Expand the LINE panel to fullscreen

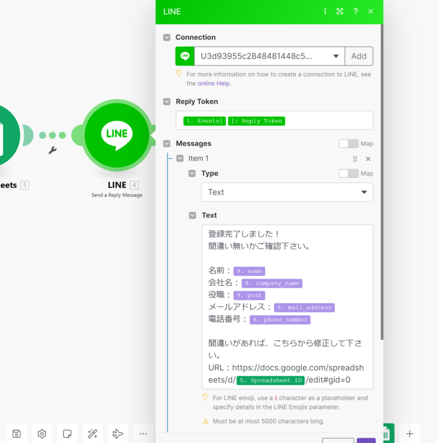(339, 11)
